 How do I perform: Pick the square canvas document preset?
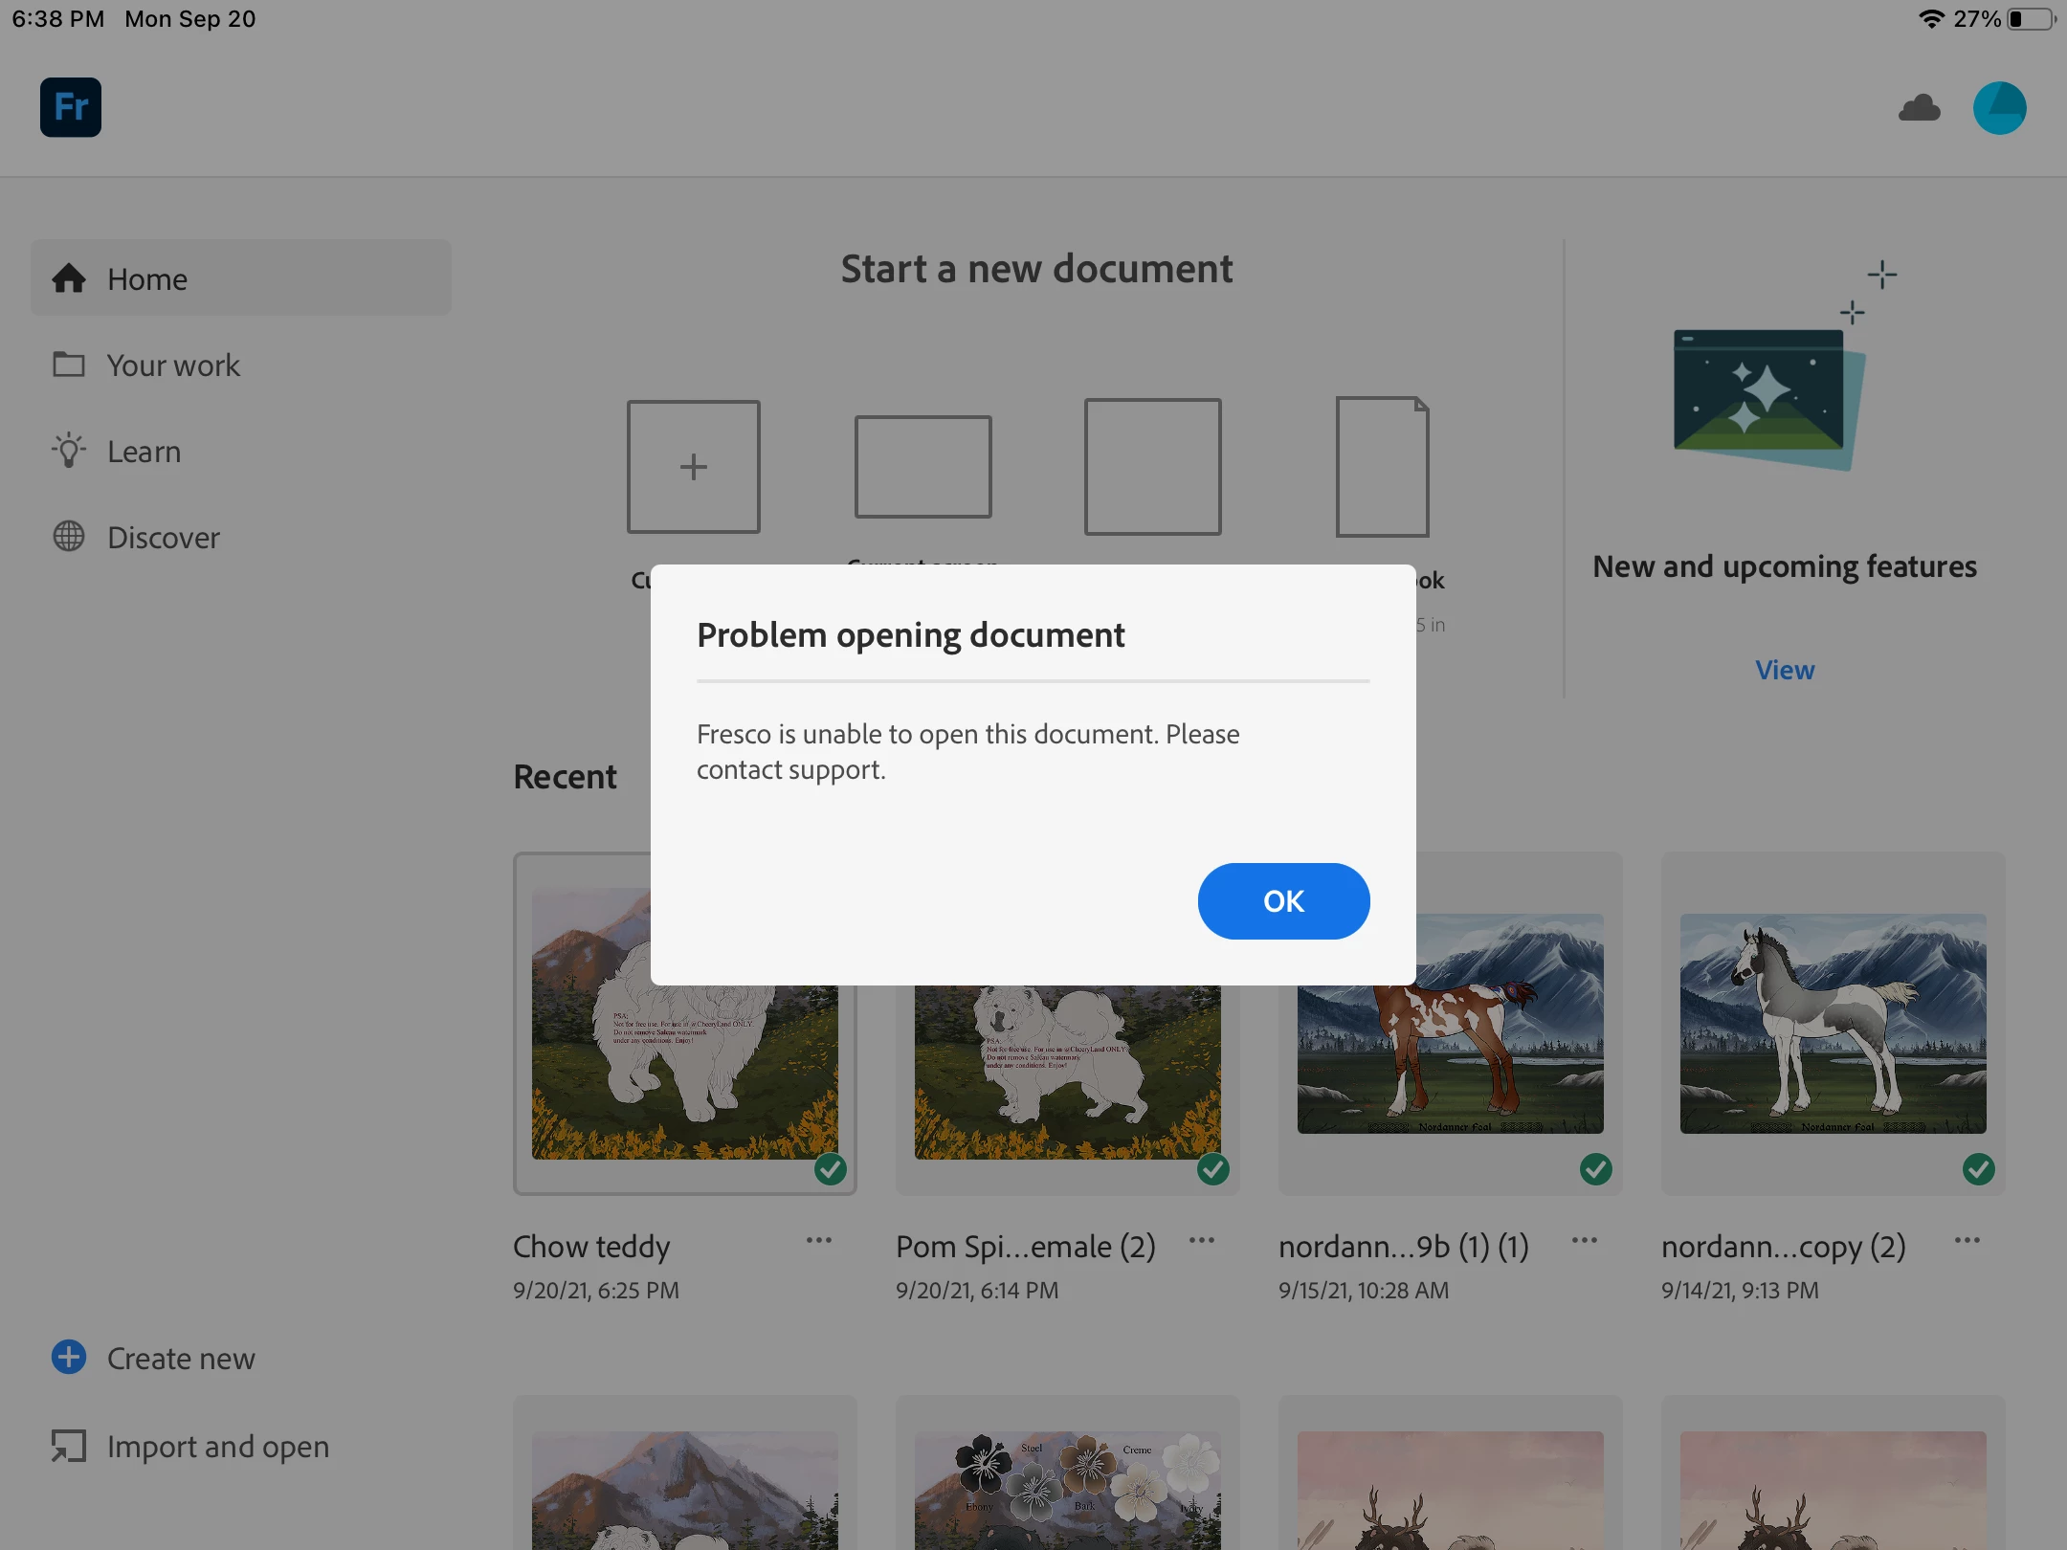(x=1152, y=467)
